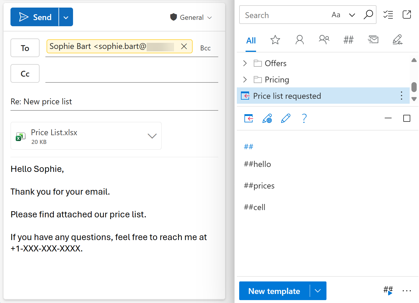Open options menu for Price list requested
The image size is (419, 303).
point(402,96)
